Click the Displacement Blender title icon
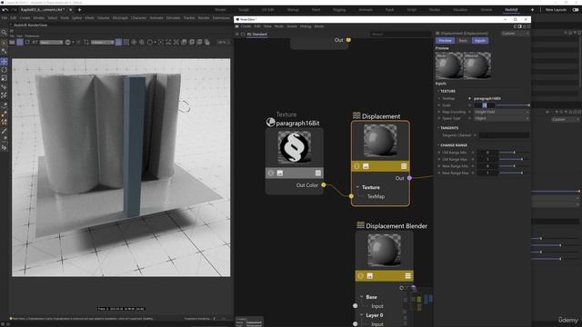The width and height of the screenshot is (582, 327). 360,225
